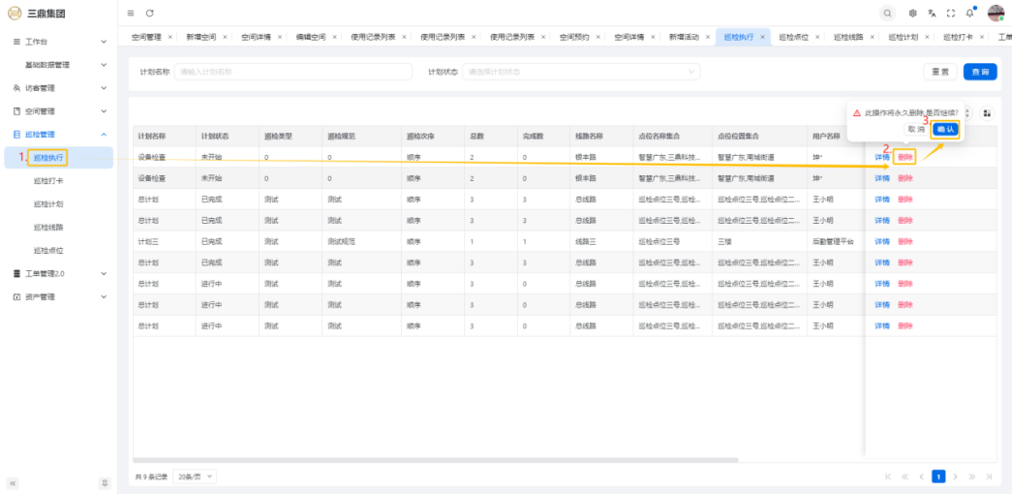
Task: Open the notification bell
Action: (x=969, y=13)
